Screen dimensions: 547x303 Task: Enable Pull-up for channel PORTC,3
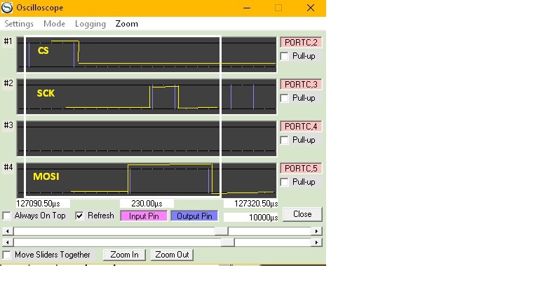284,98
